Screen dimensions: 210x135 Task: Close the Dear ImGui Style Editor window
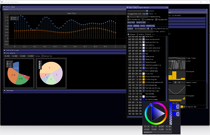pyautogui.click(x=167, y=7)
